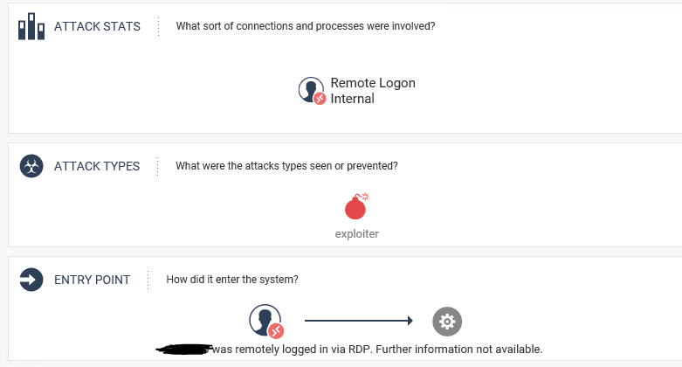Click the Attack Stats bar chart icon
Viewport: 682px width, 367px height.
(x=31, y=26)
